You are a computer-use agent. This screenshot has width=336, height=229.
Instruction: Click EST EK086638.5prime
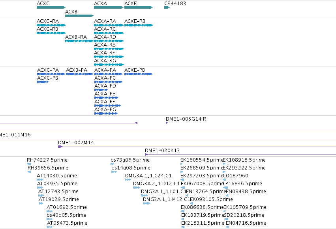click(182, 211)
